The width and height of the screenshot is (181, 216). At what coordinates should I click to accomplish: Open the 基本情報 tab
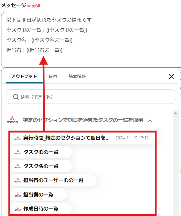[77, 77]
